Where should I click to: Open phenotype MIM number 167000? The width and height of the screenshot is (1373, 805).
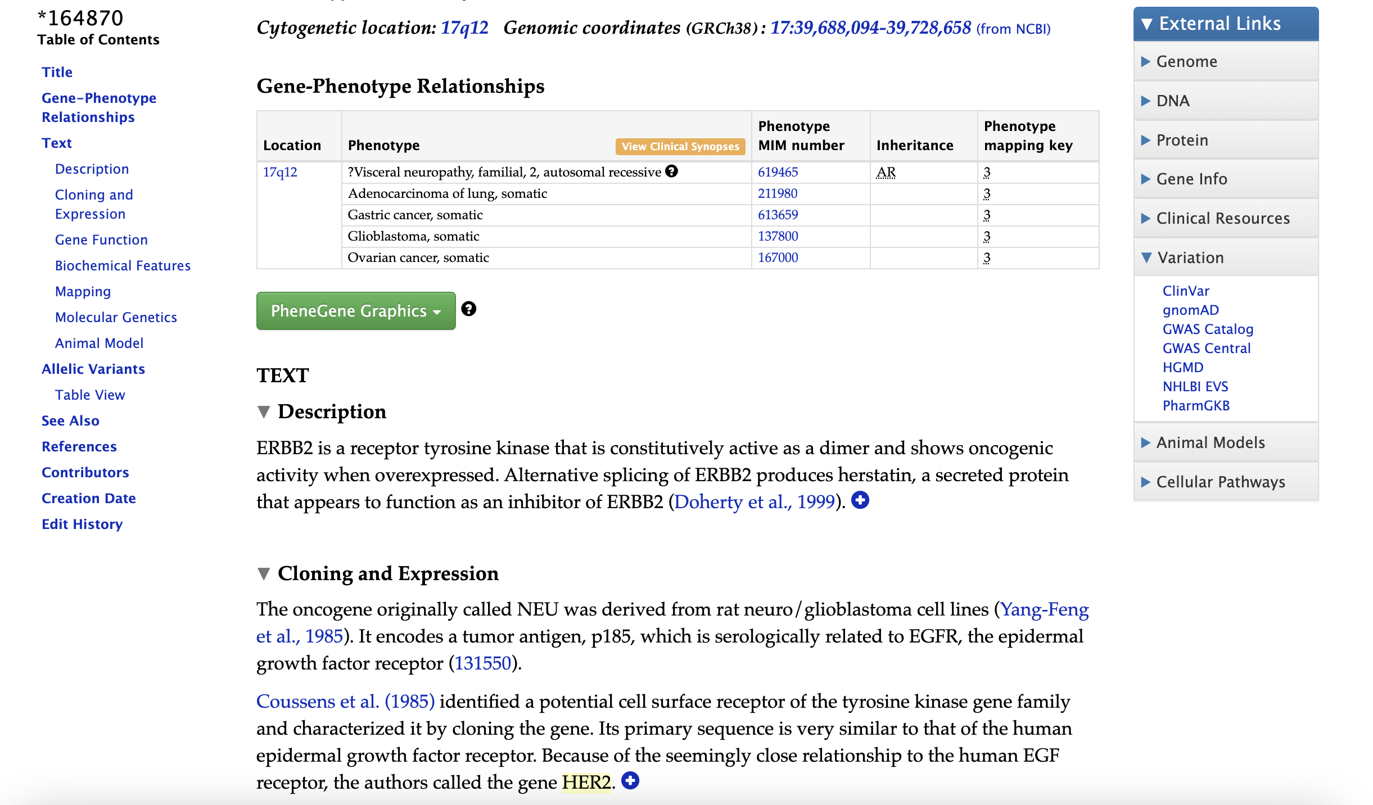pyautogui.click(x=778, y=257)
